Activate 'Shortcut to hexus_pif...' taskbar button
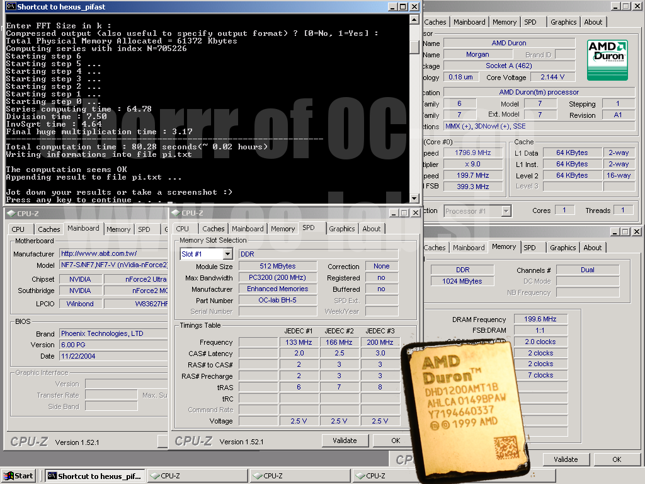 94,476
